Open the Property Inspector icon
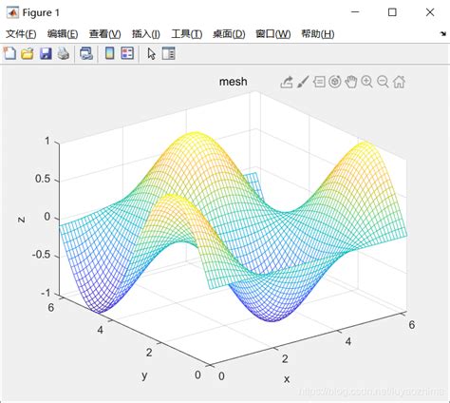This screenshot has width=450, height=403. click(168, 53)
